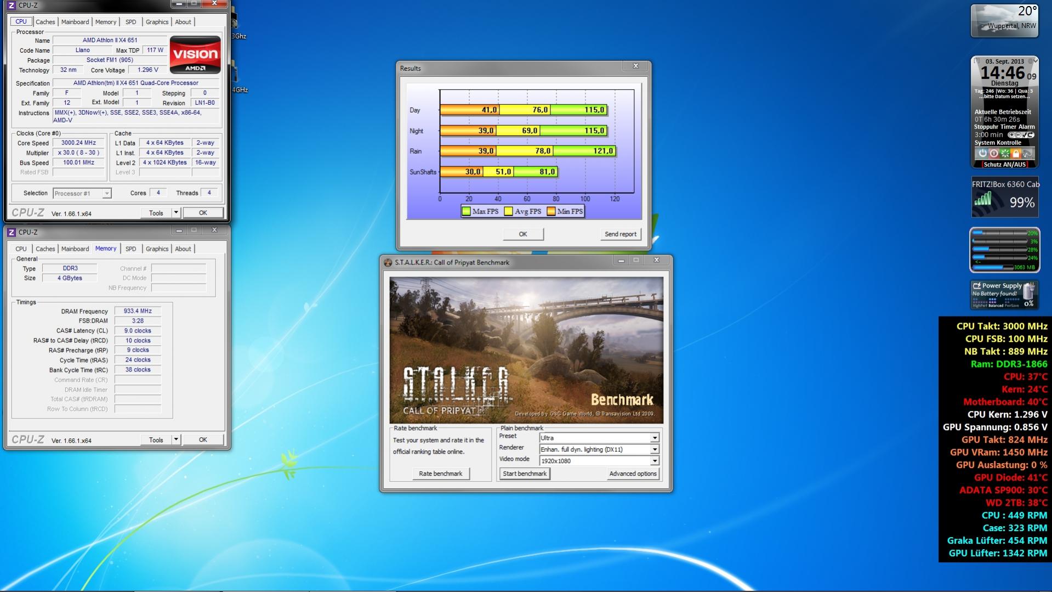1052x592 pixels.
Task: Click the Specification field text
Action: click(x=136, y=83)
